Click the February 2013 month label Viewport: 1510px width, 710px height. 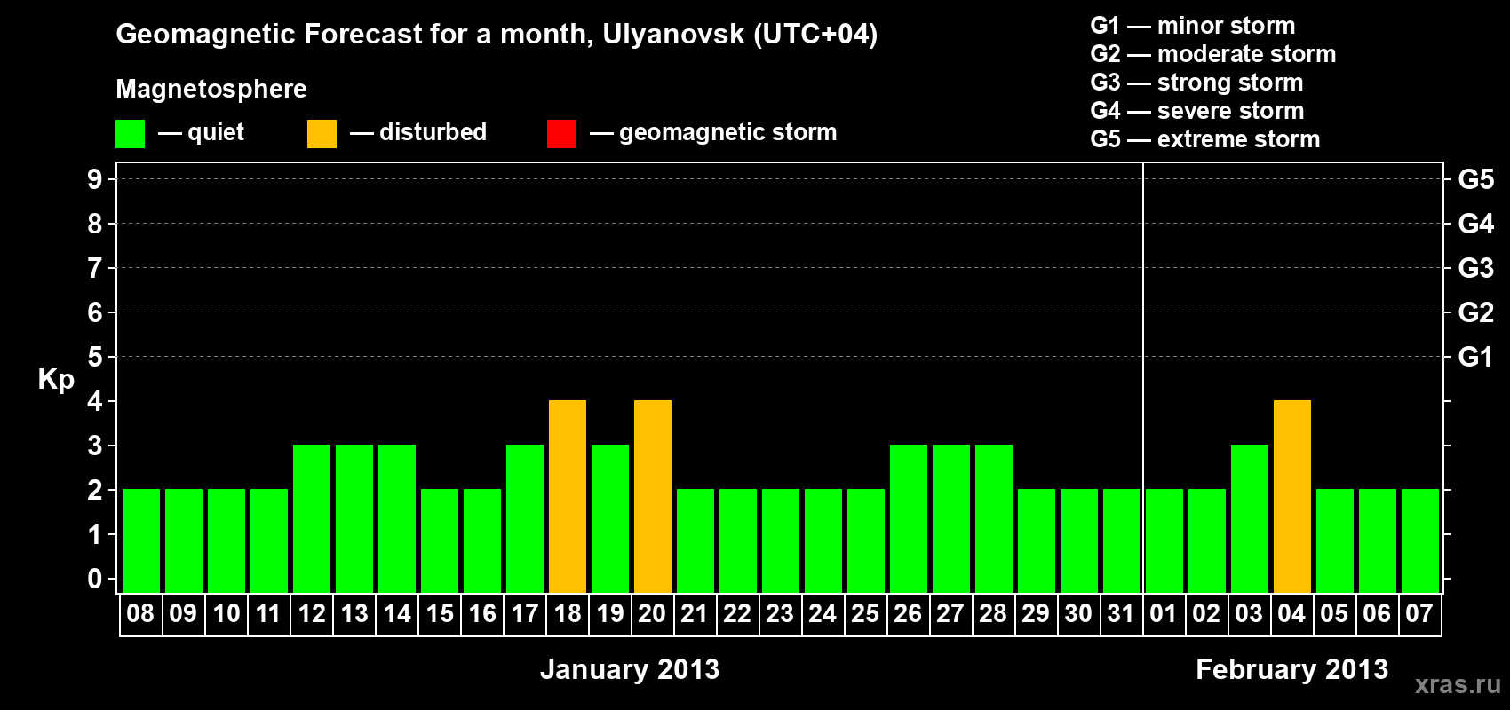[x=1291, y=669]
